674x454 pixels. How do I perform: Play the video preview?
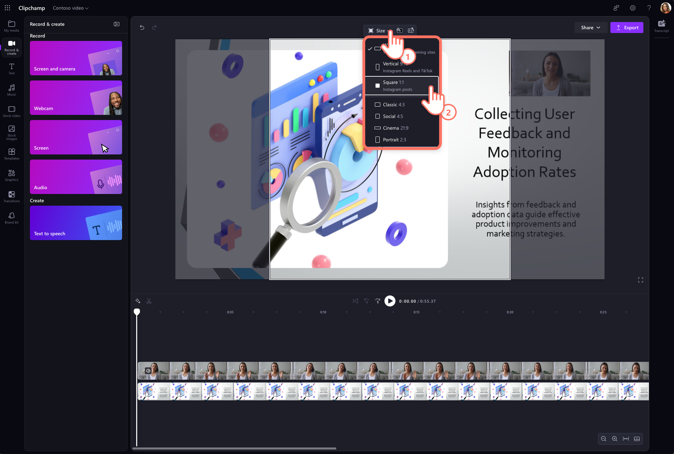point(390,301)
